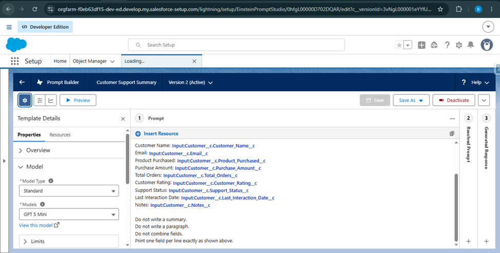500x253 pixels.
Task: Switch to the Properties tab
Action: pyautogui.click(x=29, y=134)
